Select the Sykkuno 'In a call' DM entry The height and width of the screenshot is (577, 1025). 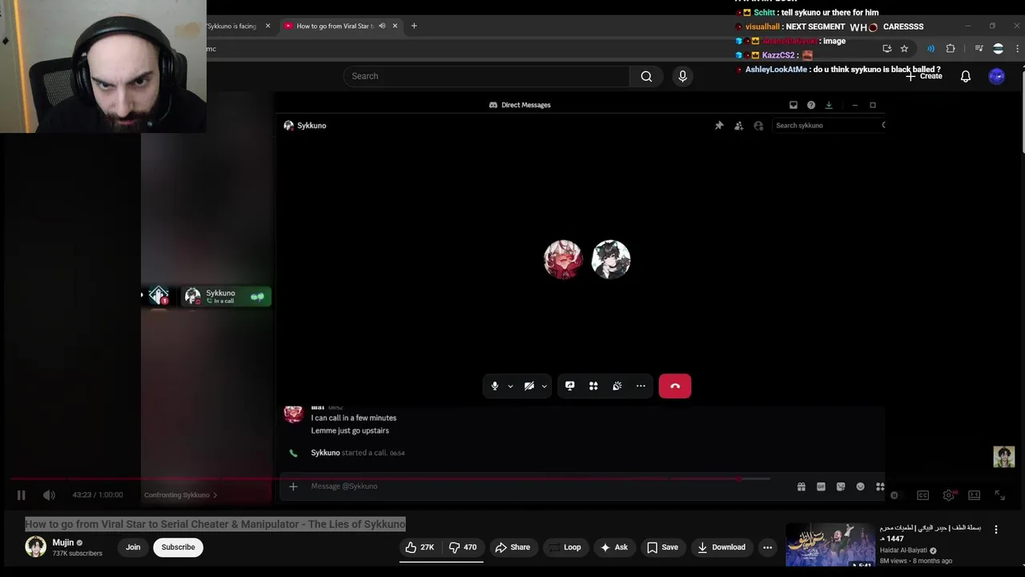[226, 297]
